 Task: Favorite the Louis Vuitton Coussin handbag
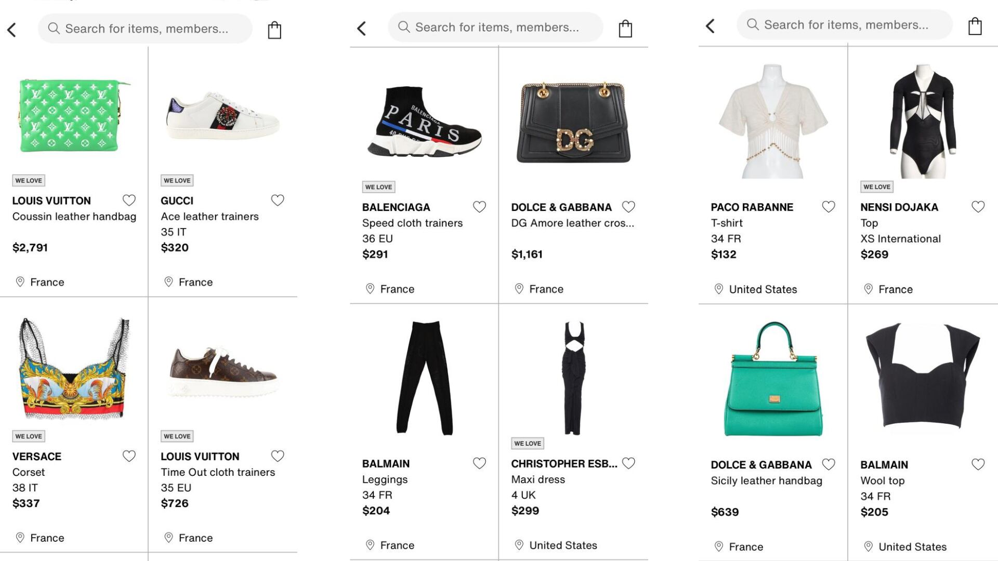tap(129, 200)
